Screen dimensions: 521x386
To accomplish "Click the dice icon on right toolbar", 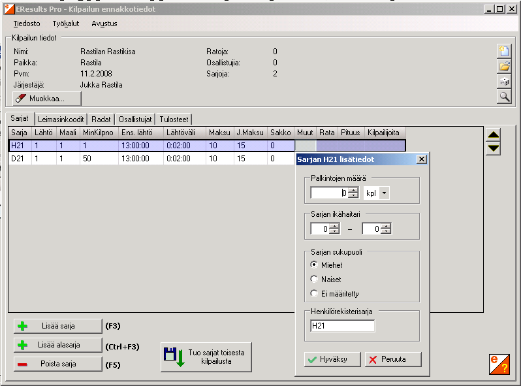I will coord(504,82).
